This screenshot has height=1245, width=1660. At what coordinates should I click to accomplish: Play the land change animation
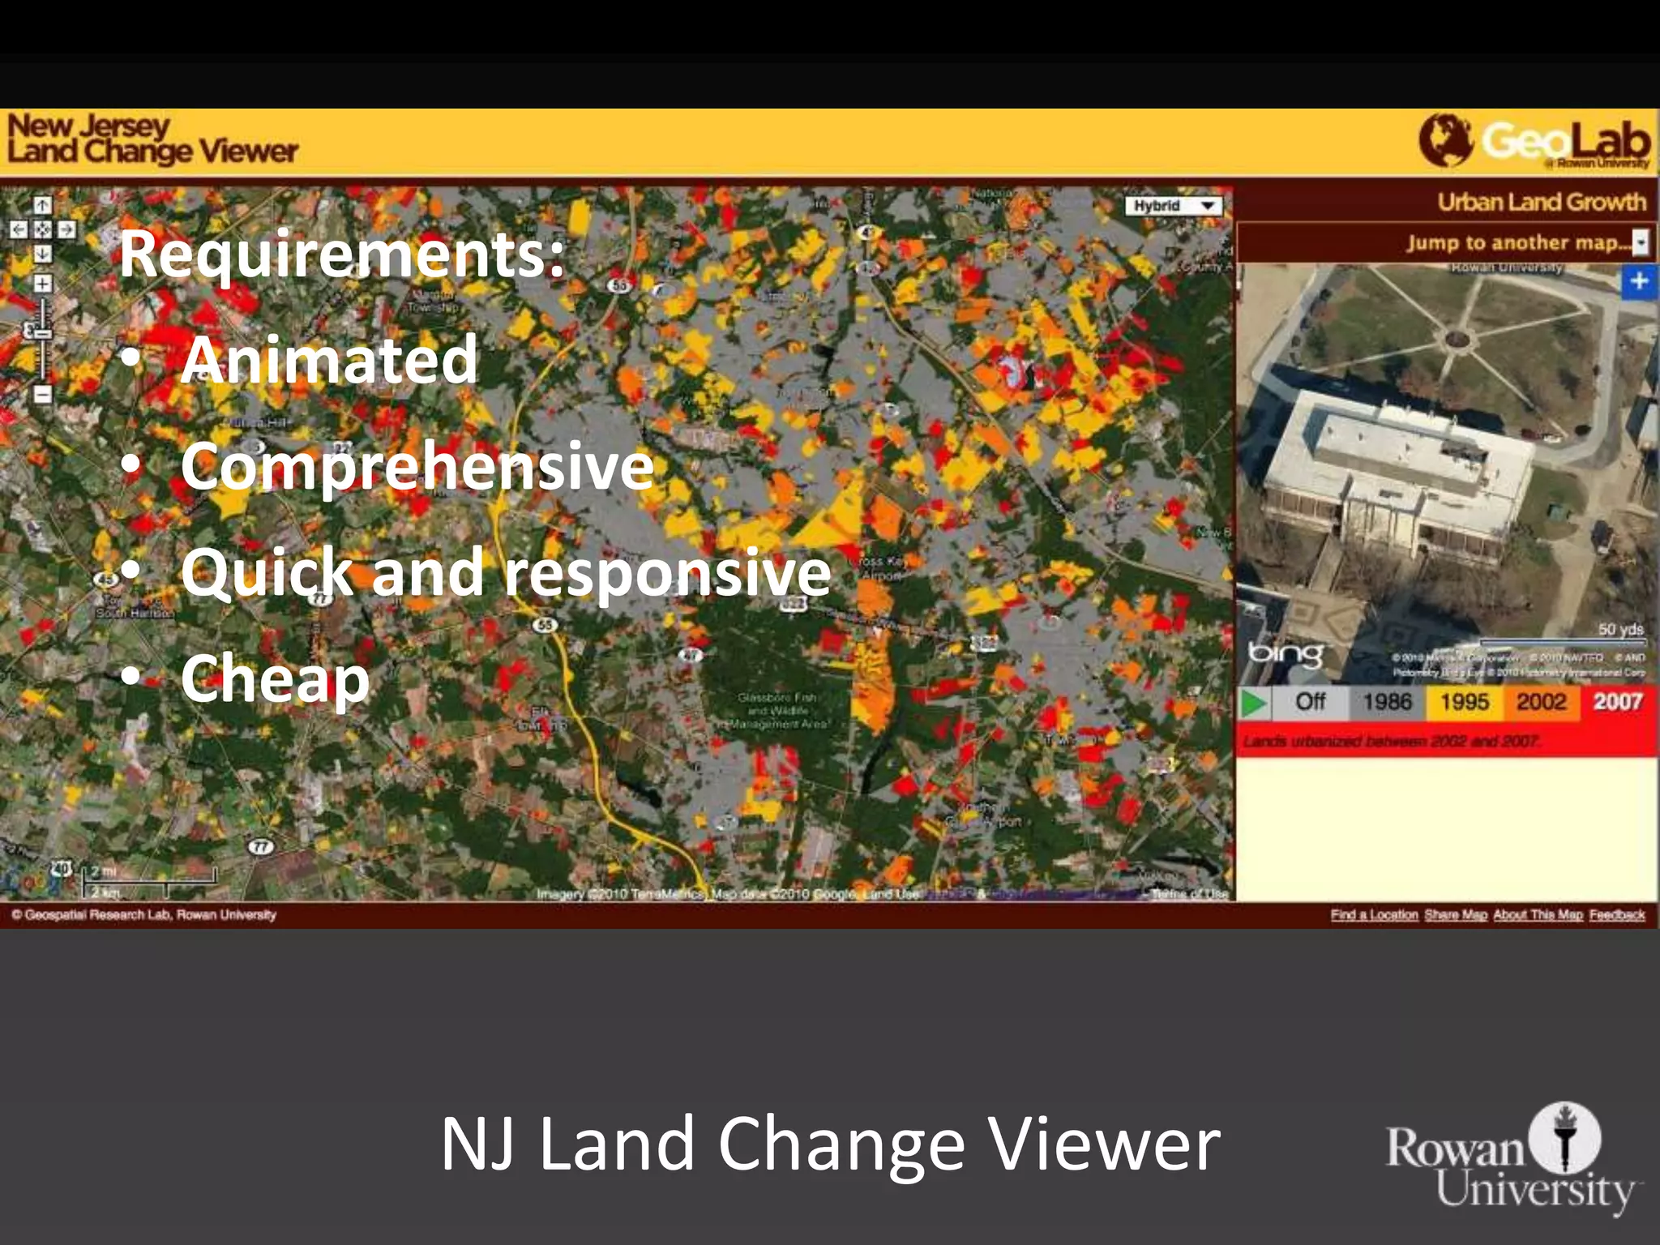click(1254, 702)
